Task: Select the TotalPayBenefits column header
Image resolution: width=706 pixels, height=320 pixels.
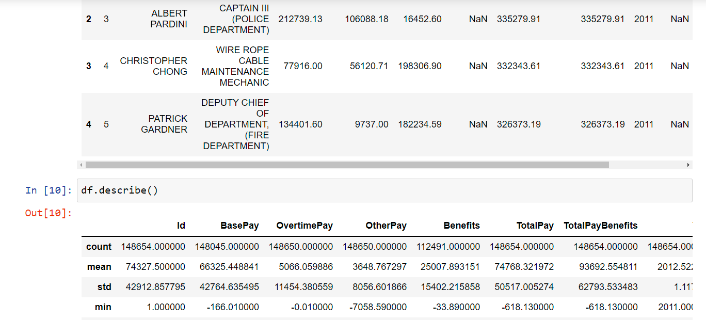Action: pos(601,226)
